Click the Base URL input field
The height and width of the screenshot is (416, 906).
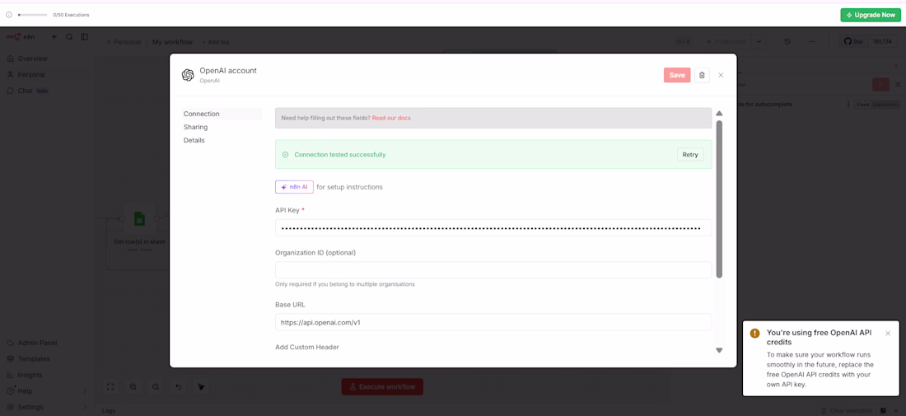click(493, 322)
